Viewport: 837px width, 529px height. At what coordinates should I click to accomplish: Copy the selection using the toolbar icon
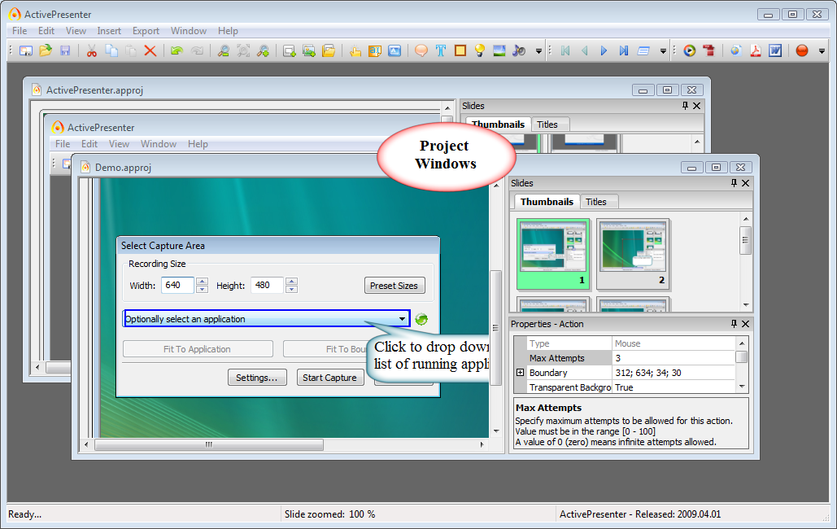pyautogui.click(x=111, y=50)
